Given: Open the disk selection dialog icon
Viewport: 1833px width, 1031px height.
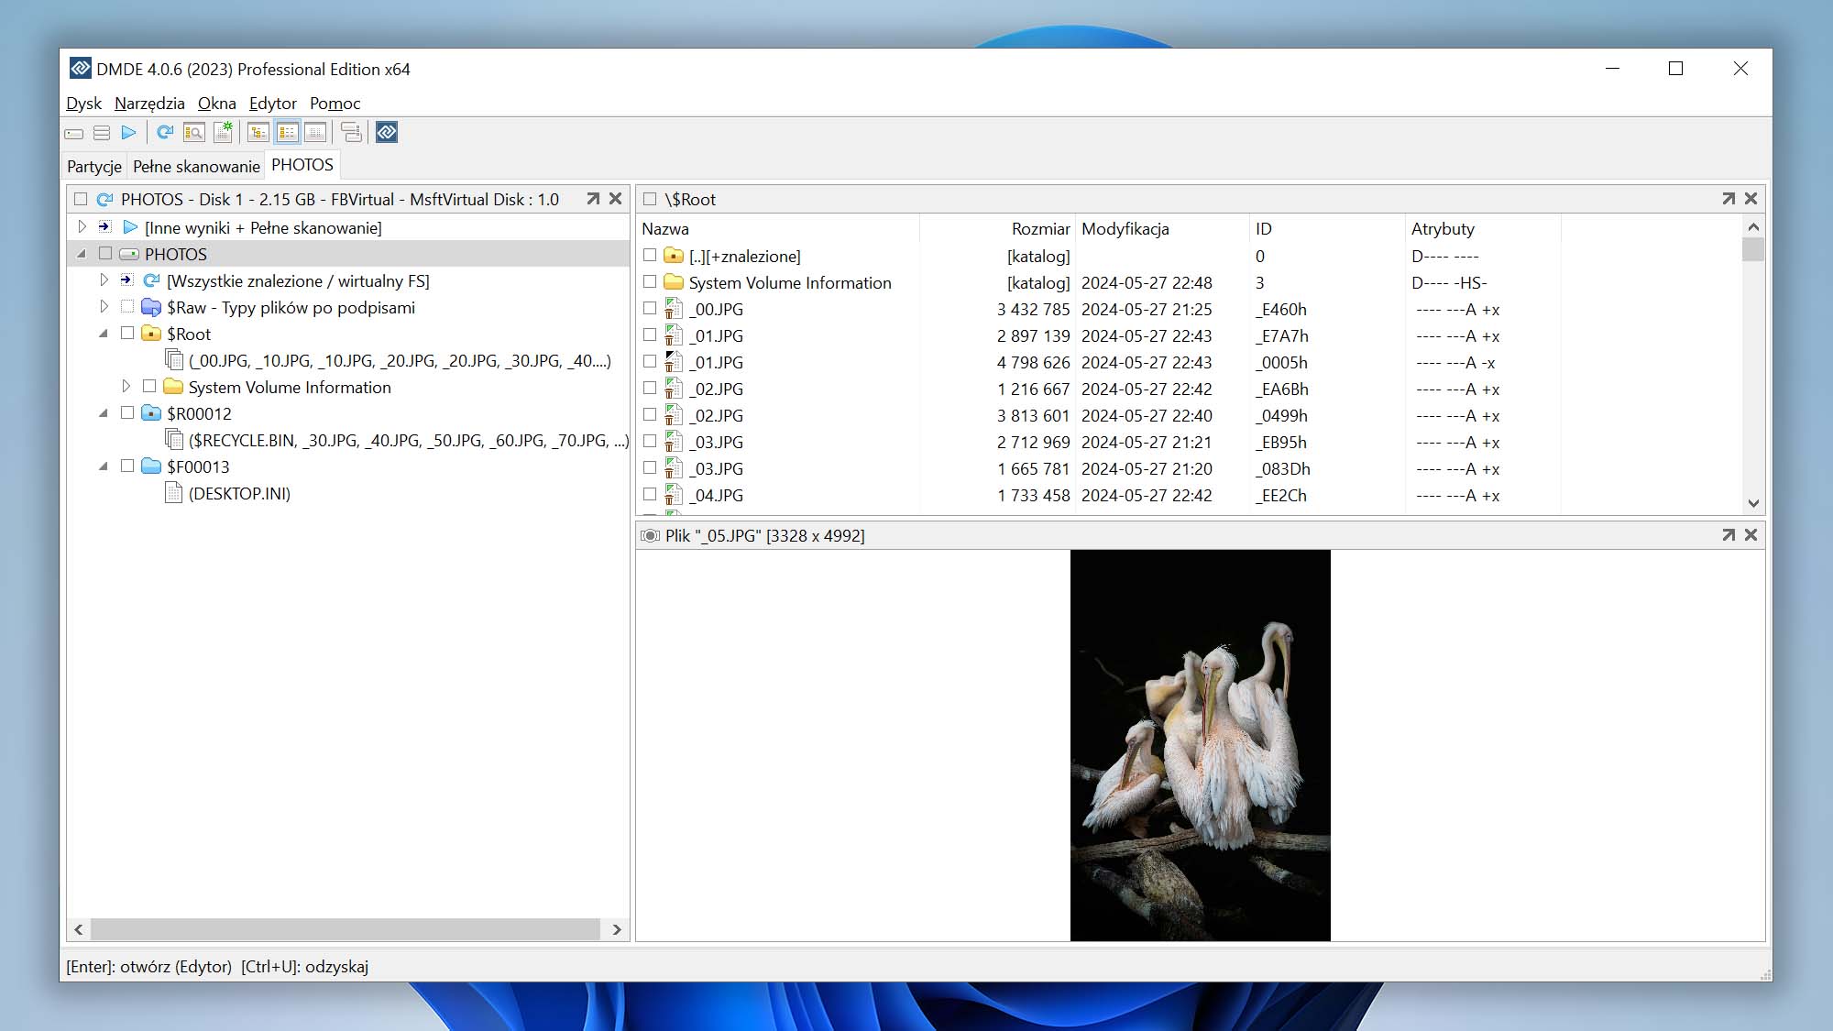Looking at the screenshot, I should coord(75,132).
